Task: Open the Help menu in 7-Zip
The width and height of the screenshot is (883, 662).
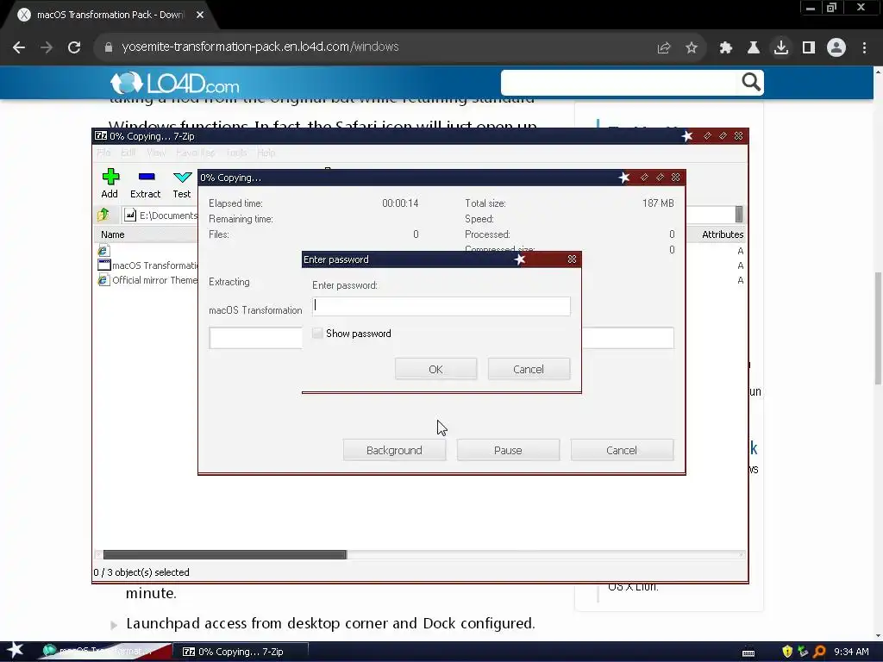Action: 266,153
